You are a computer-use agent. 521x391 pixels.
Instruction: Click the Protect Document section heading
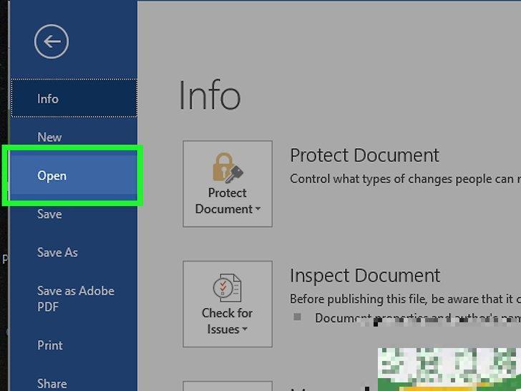364,155
